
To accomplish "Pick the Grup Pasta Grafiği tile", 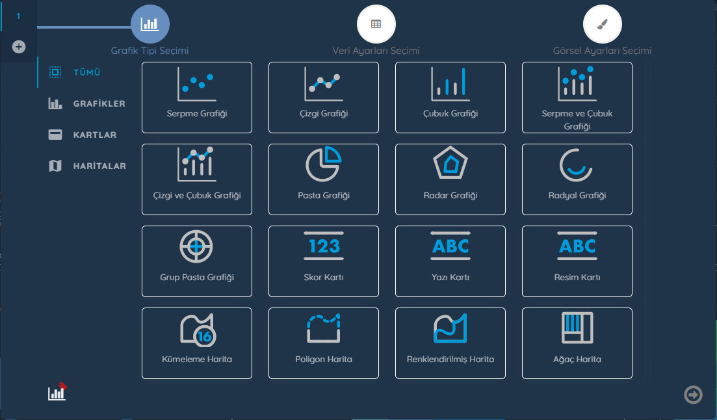I will coord(196,261).
